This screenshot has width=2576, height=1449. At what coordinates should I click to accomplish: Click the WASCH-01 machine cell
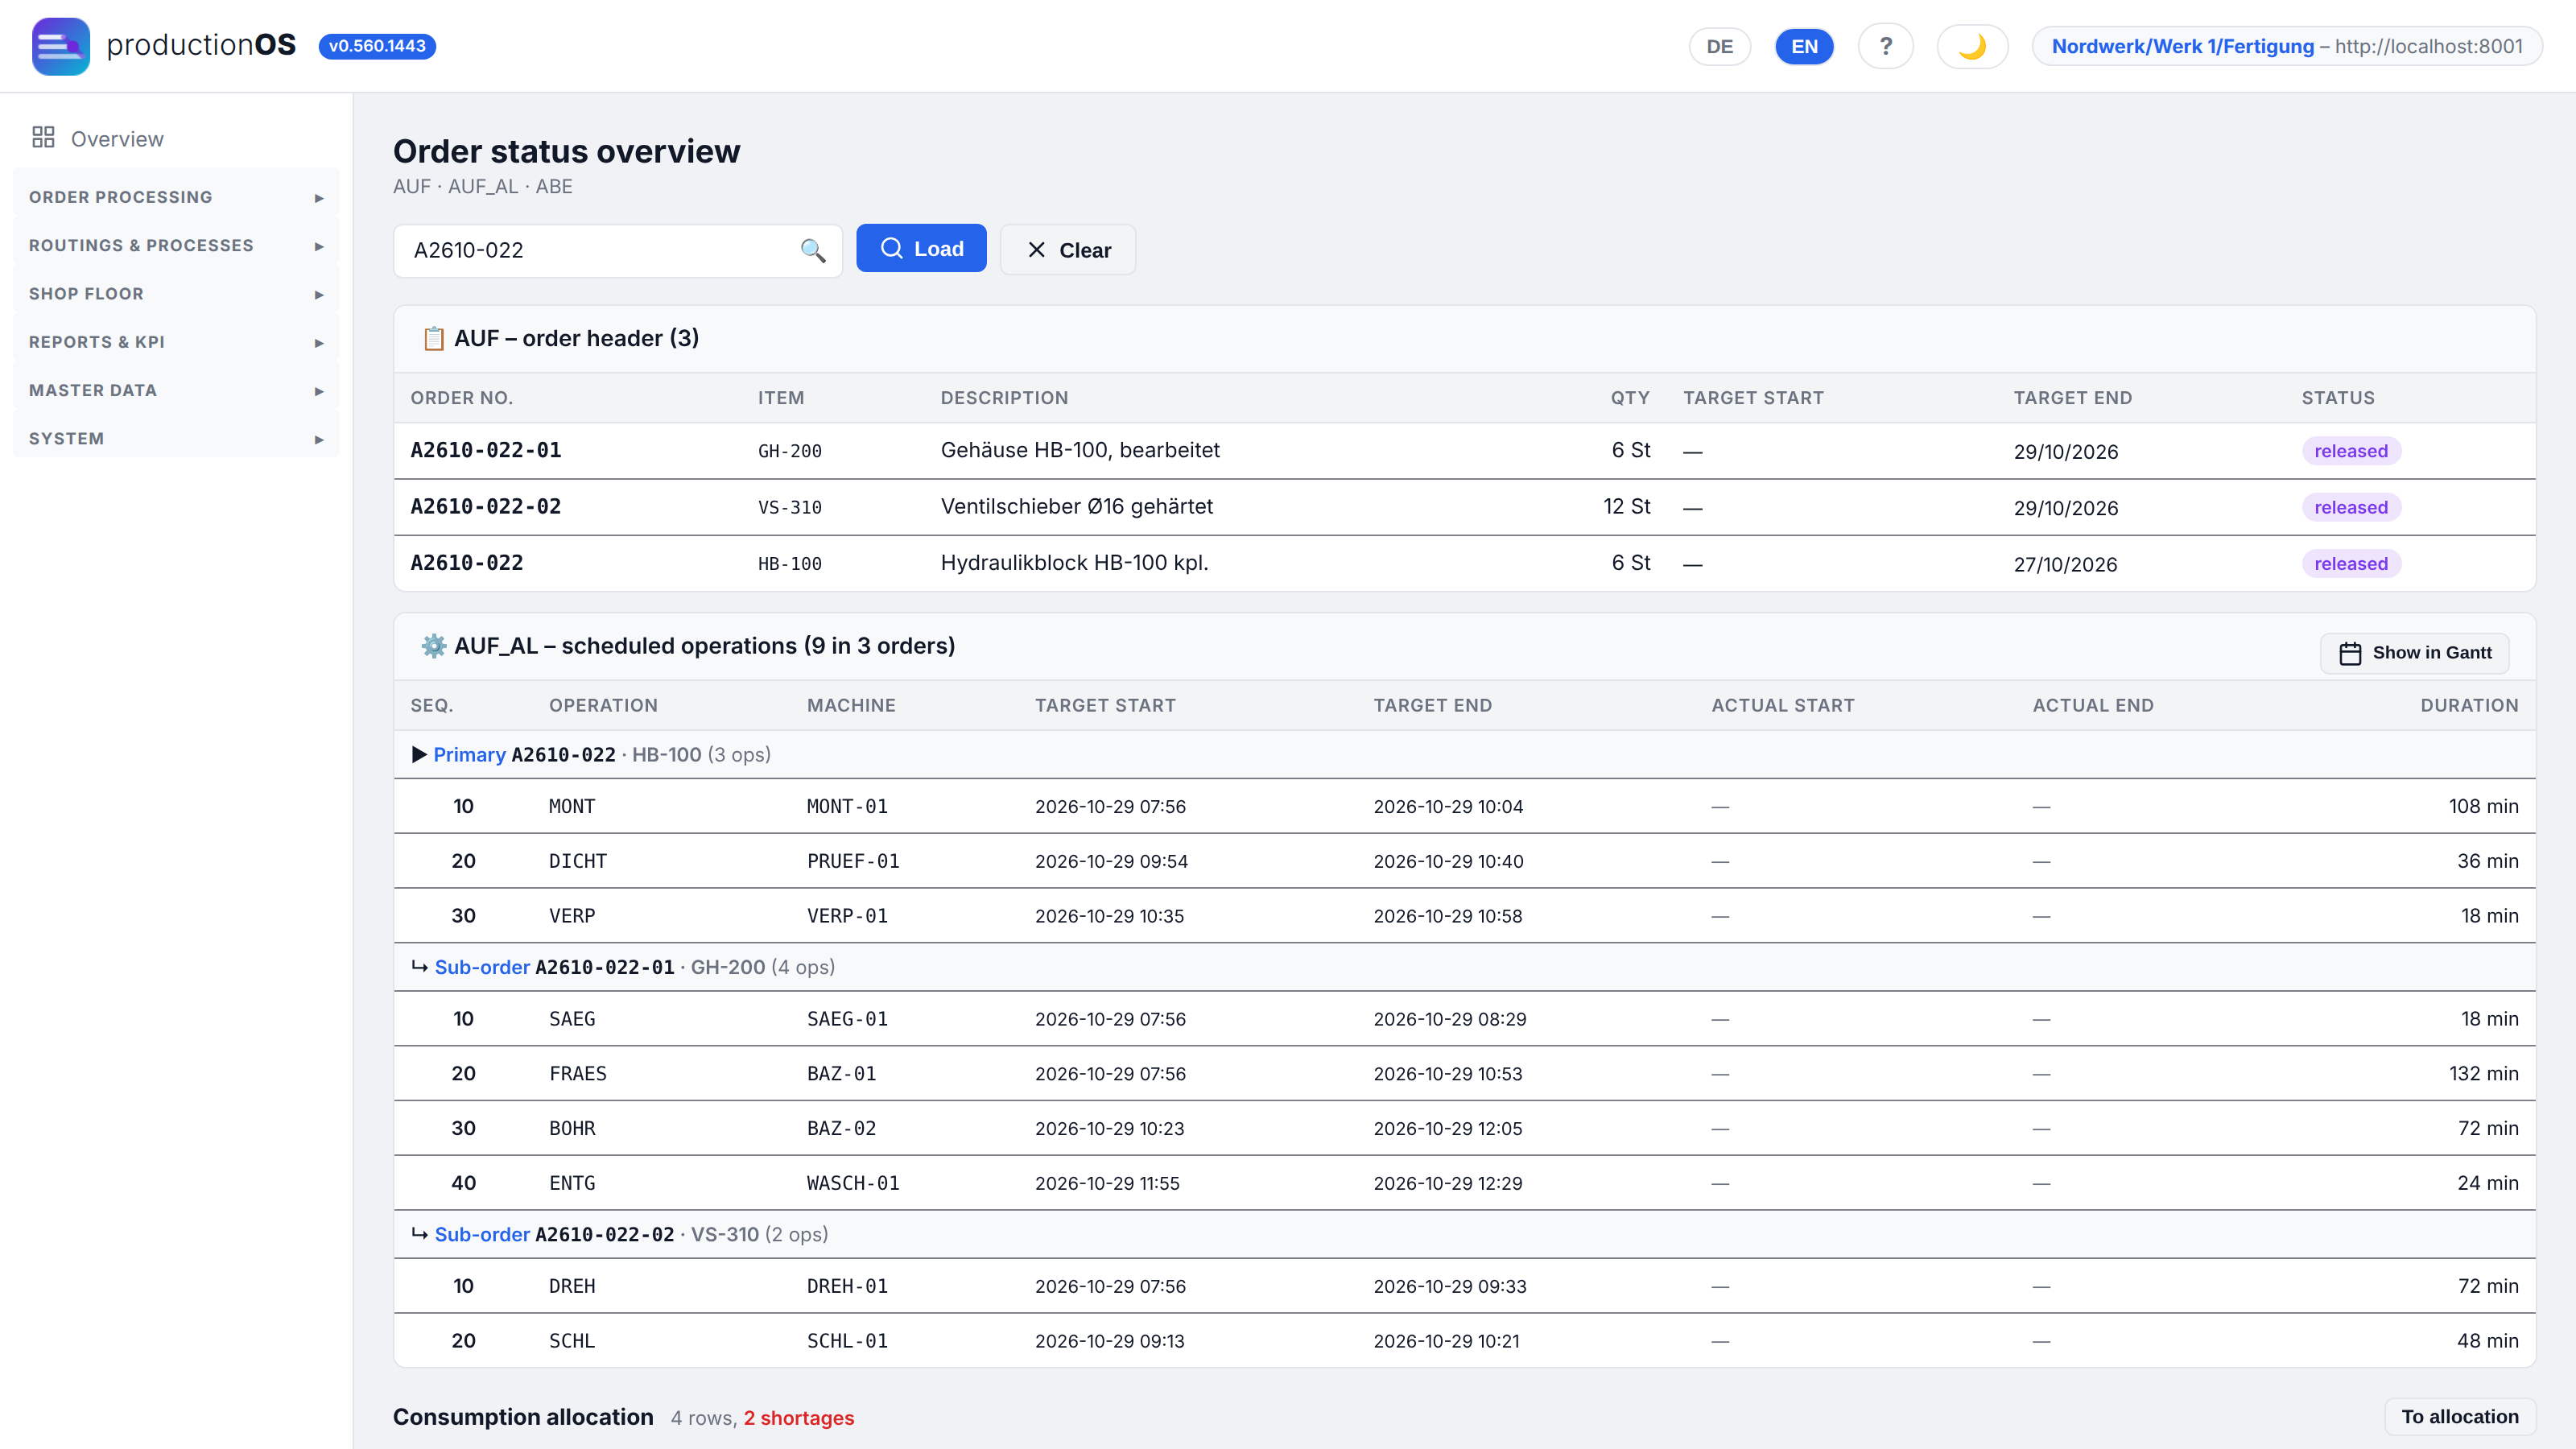(x=853, y=1184)
